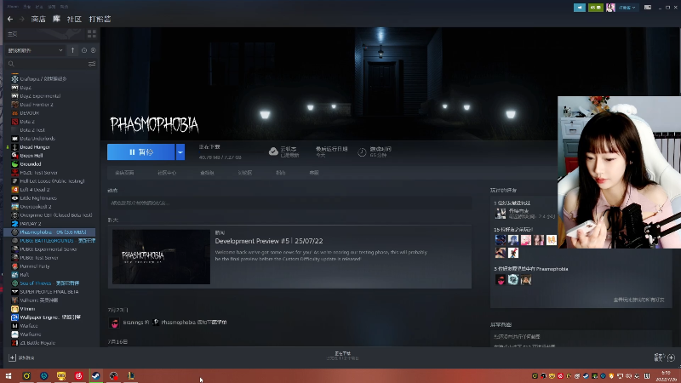Switch to Big Picture mode icon
Viewport: 681px width, 383px height.
(x=648, y=8)
